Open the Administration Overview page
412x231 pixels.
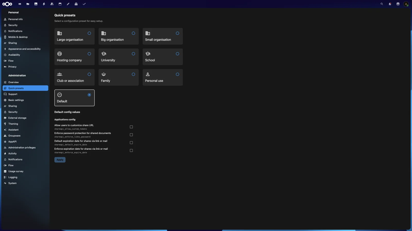tap(25, 82)
